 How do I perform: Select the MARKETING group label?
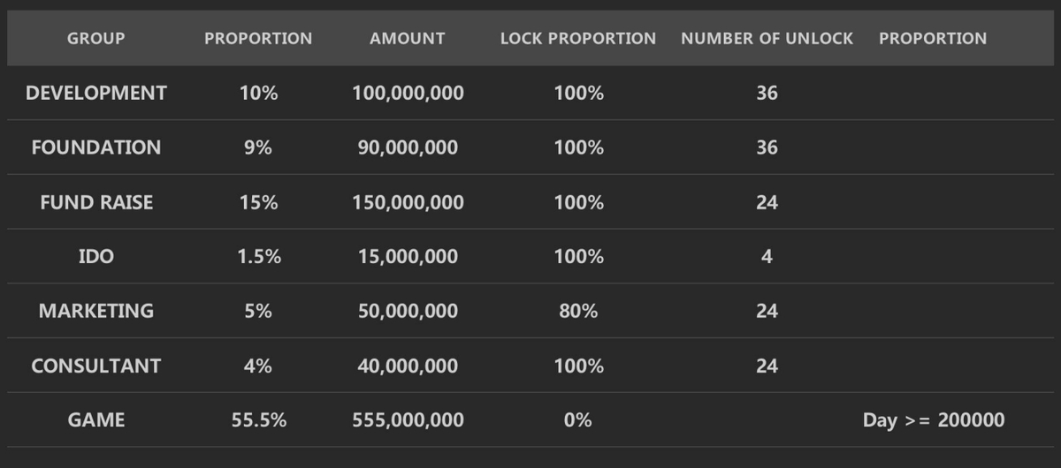tap(95, 311)
